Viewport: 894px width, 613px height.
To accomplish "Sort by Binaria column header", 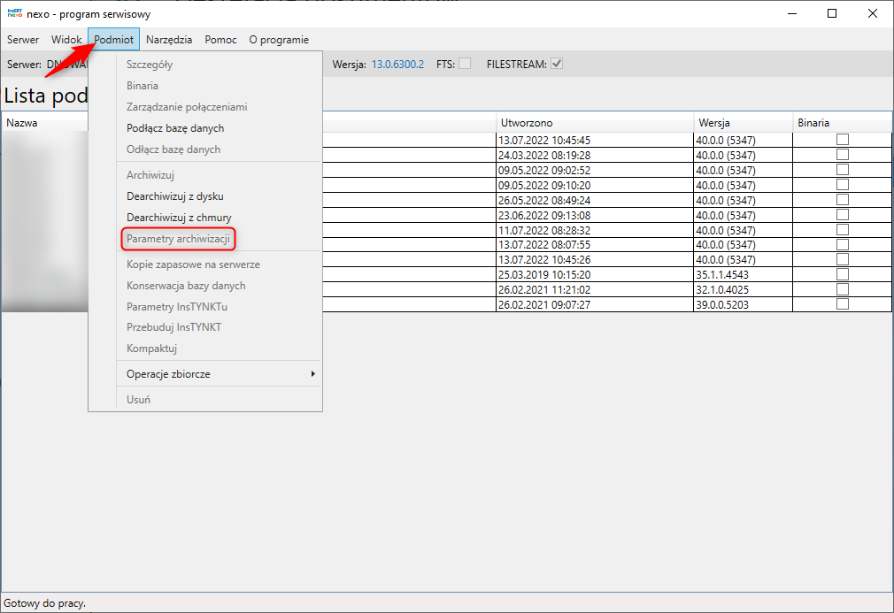I will coord(842,122).
